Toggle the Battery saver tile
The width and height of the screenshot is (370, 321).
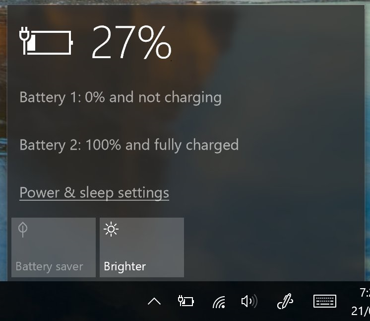54,247
